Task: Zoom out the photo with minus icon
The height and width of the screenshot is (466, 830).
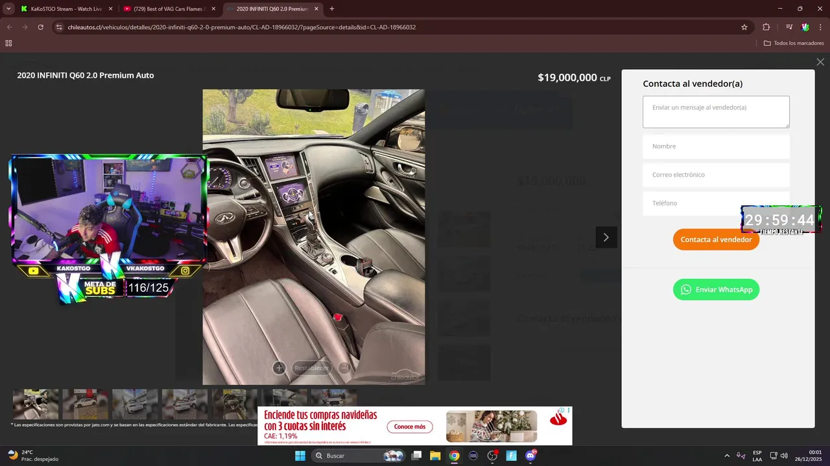Action: [x=344, y=368]
